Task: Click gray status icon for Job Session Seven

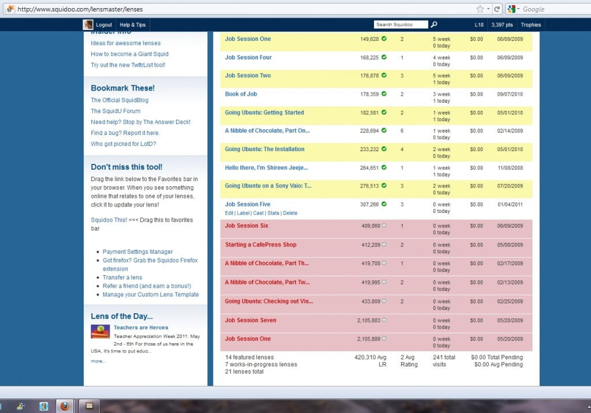Action: [x=384, y=320]
